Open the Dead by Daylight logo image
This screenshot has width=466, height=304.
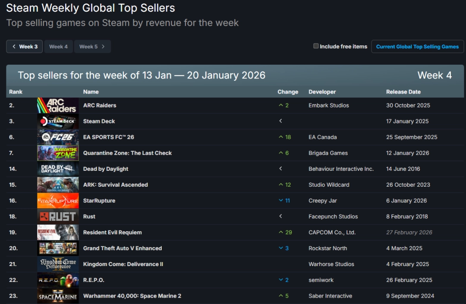[58, 169]
